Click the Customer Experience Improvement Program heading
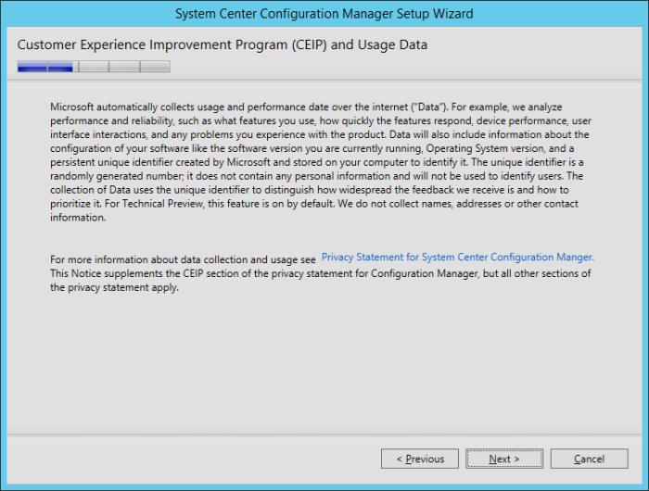The width and height of the screenshot is (649, 491). 223,44
